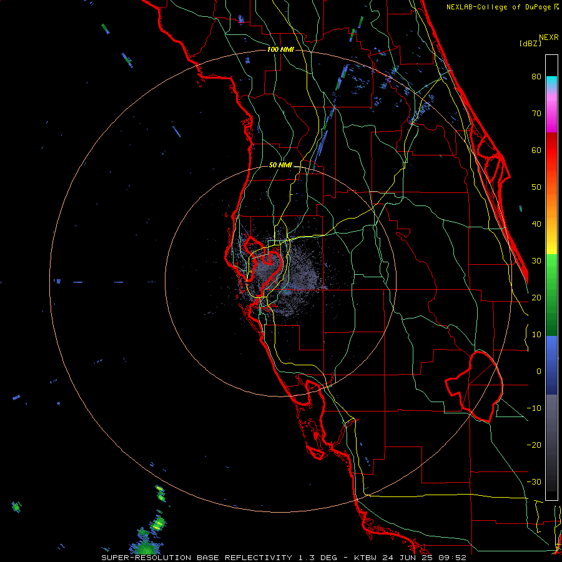The width and height of the screenshot is (562, 562).
Task: Click the bright green band of the color bar
Action: pos(551,267)
